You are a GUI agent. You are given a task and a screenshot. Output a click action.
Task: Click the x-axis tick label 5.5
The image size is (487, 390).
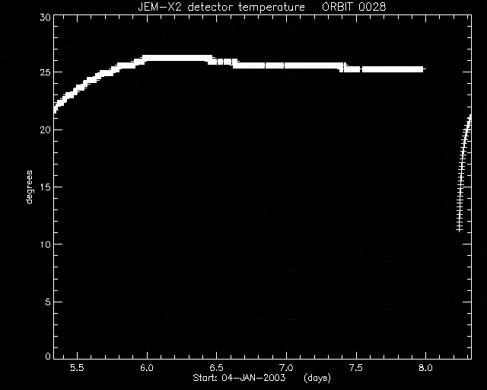click(77, 368)
